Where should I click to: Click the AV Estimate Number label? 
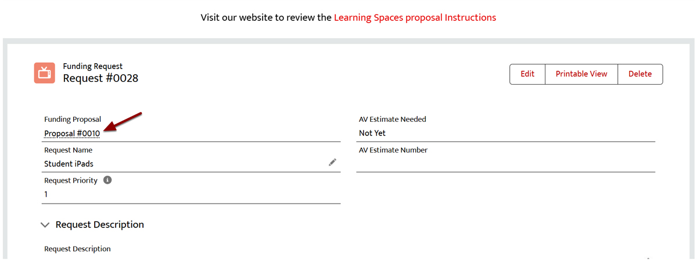pos(393,150)
